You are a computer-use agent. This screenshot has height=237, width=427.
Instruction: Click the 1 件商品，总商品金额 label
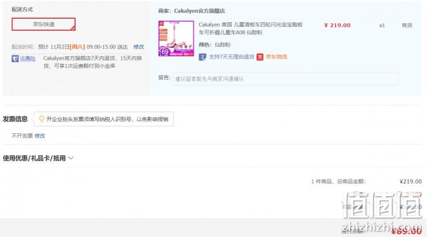point(339,181)
